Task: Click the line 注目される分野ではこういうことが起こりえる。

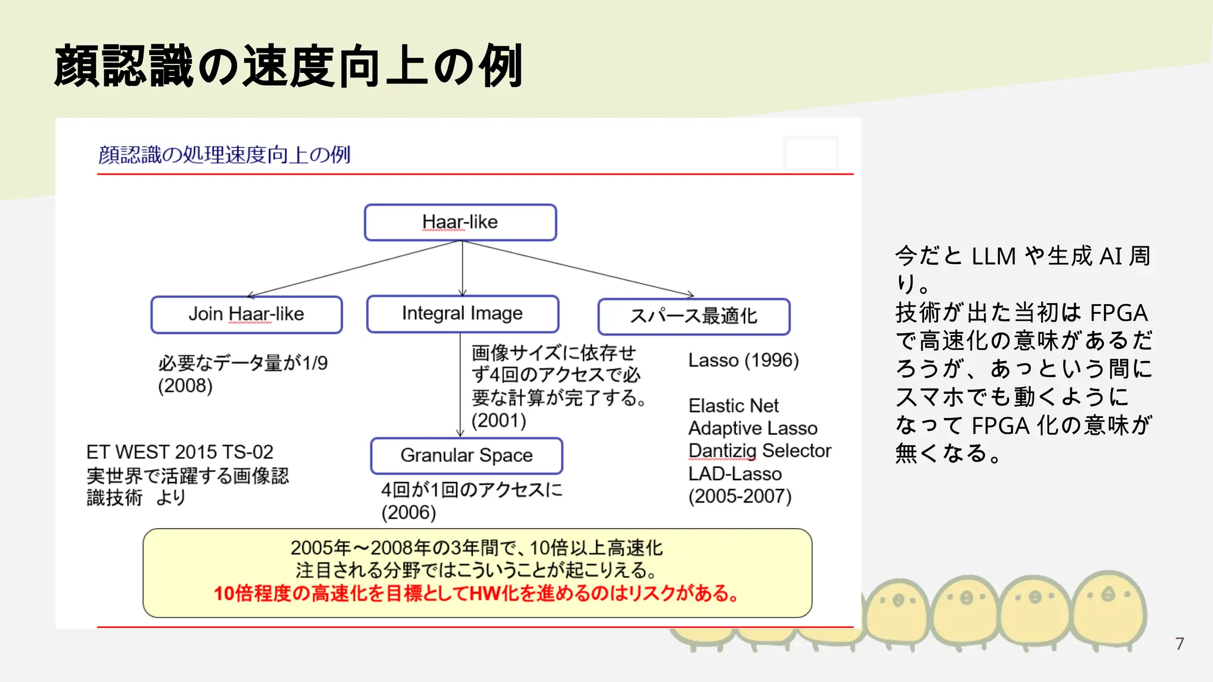Action: [477, 570]
